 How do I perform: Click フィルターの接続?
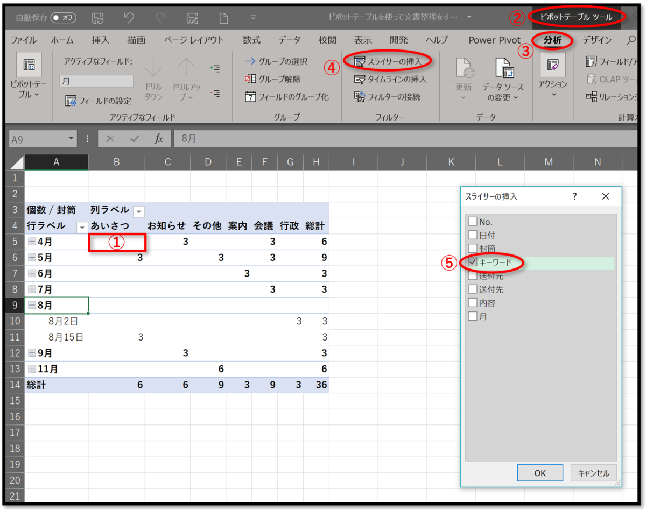point(387,97)
